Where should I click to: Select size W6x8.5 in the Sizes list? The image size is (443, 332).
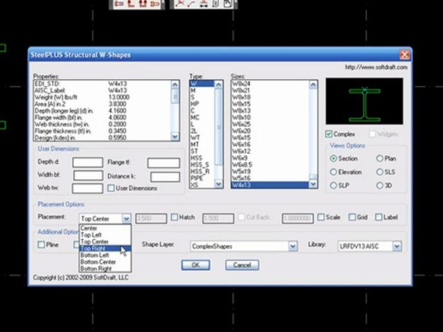[x=270, y=165]
